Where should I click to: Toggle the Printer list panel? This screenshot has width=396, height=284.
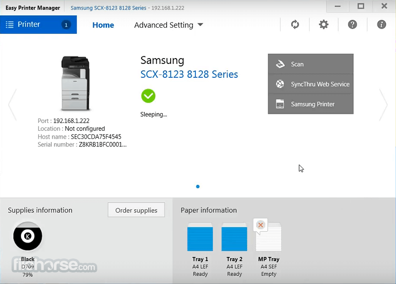coord(38,25)
